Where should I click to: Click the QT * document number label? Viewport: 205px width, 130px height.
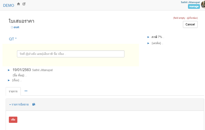[13, 39]
